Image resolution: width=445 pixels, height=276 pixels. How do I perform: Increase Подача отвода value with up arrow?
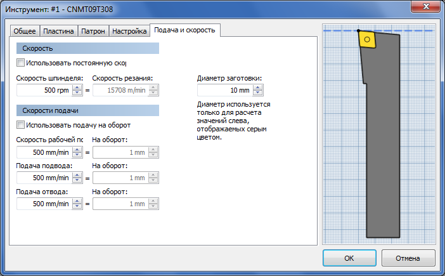(x=77, y=201)
